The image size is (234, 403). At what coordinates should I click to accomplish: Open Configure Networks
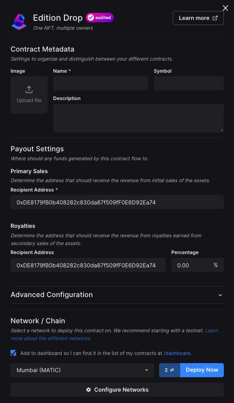point(117,390)
